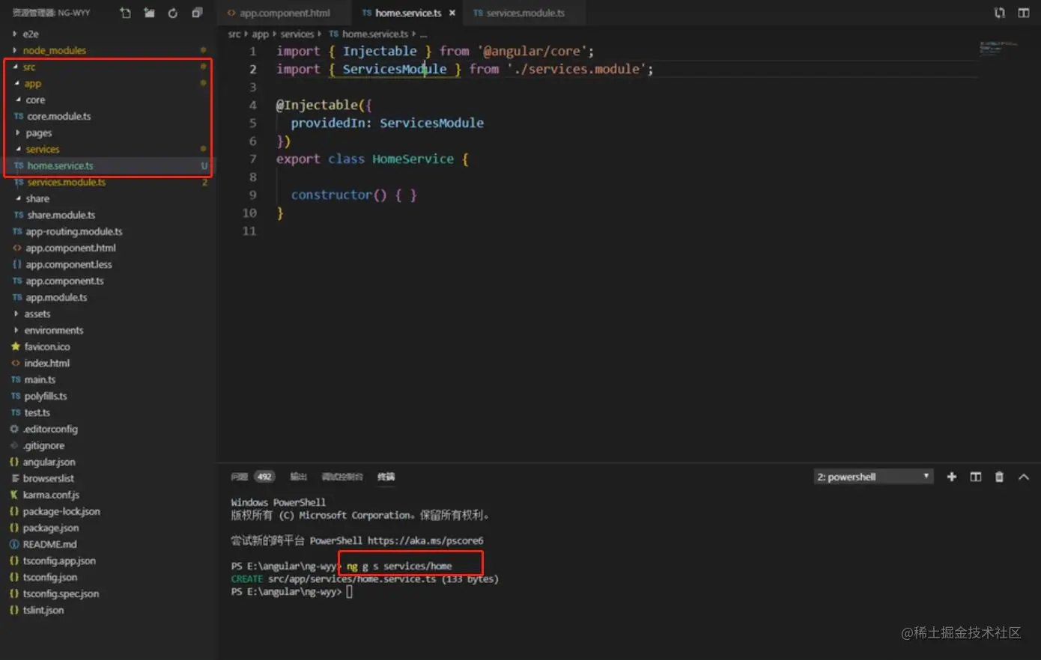Split the editor to the right
The width and height of the screenshot is (1041, 660).
pos(1023,13)
